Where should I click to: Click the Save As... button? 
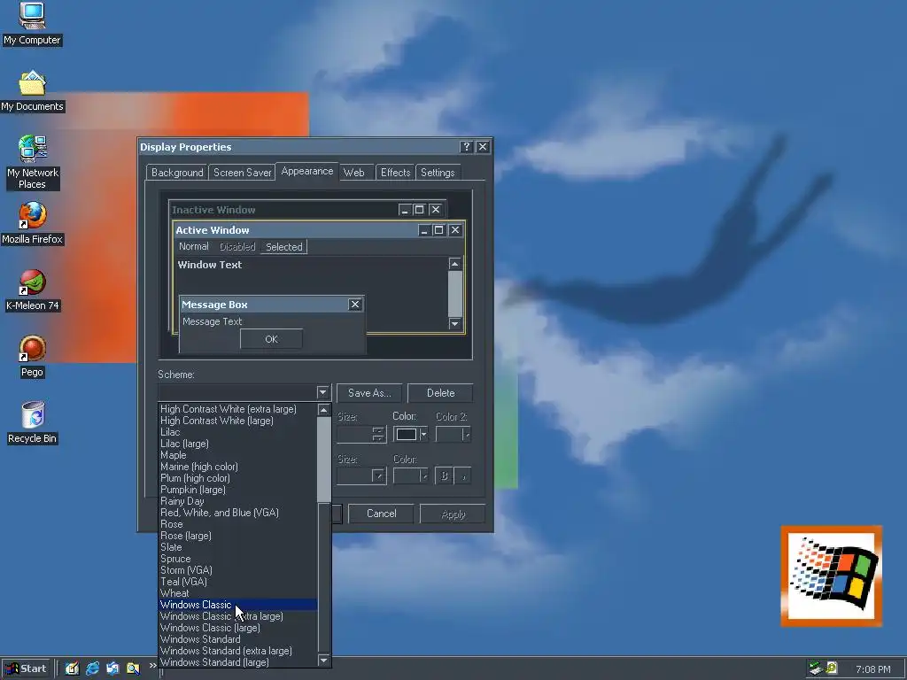[x=369, y=392]
